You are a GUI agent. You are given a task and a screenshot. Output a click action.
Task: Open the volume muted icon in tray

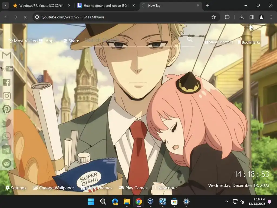(x=242, y=201)
